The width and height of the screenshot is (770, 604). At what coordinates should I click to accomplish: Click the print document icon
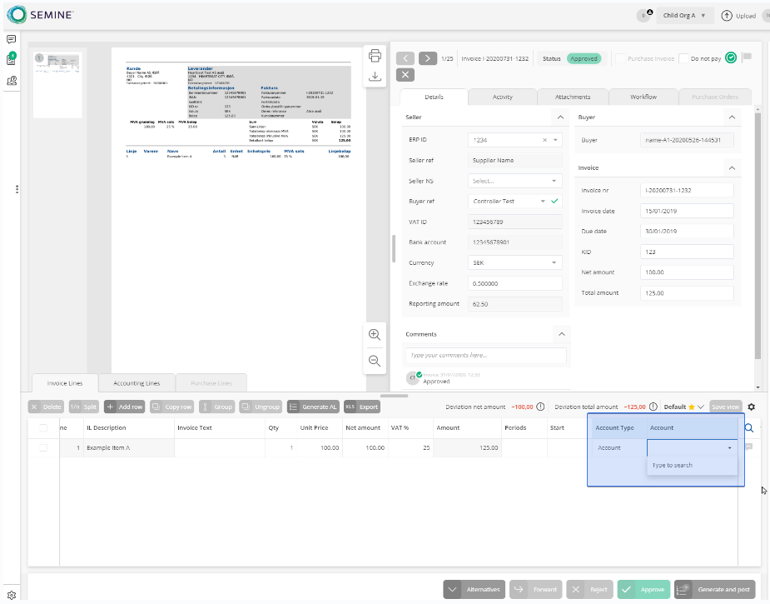click(375, 56)
